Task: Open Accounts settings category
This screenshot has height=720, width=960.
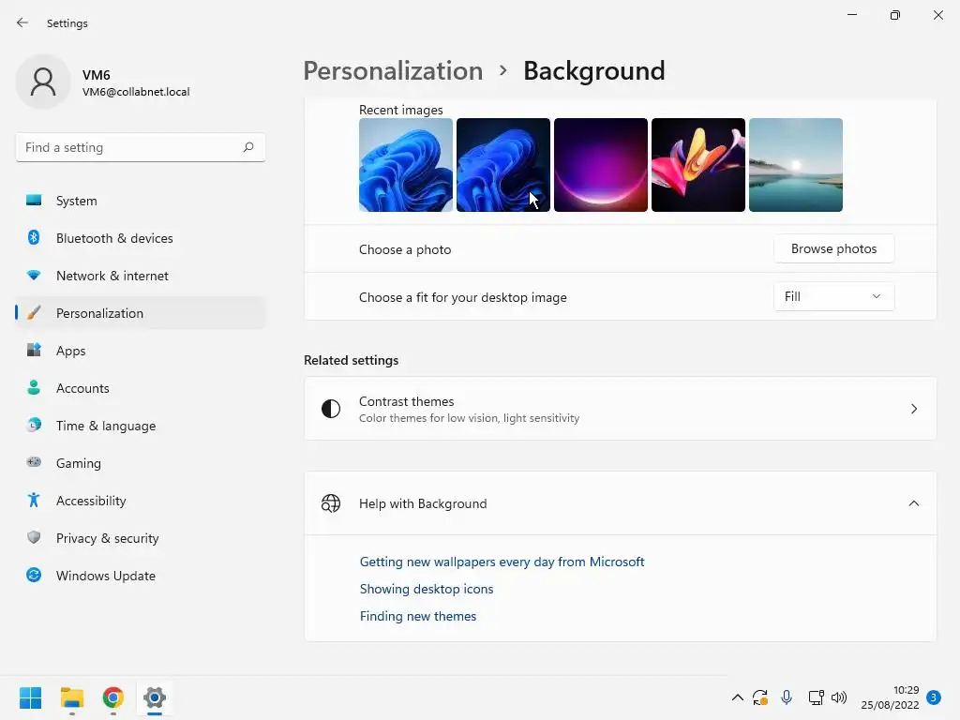Action: point(141,388)
